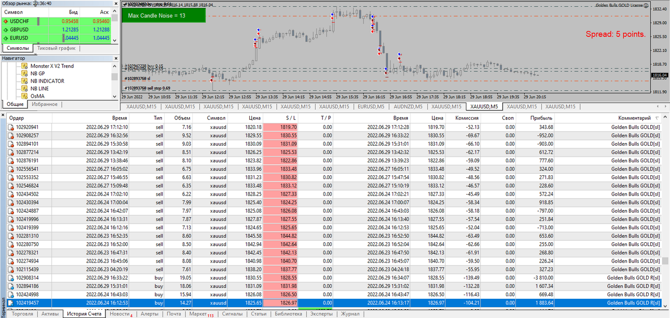Switch to the AUDNZD,M5 chart tab
670x318 pixels.
pyautogui.click(x=408, y=106)
